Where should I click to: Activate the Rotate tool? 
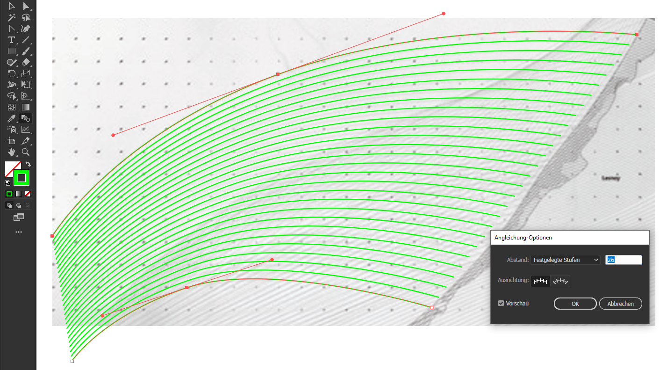coord(12,74)
